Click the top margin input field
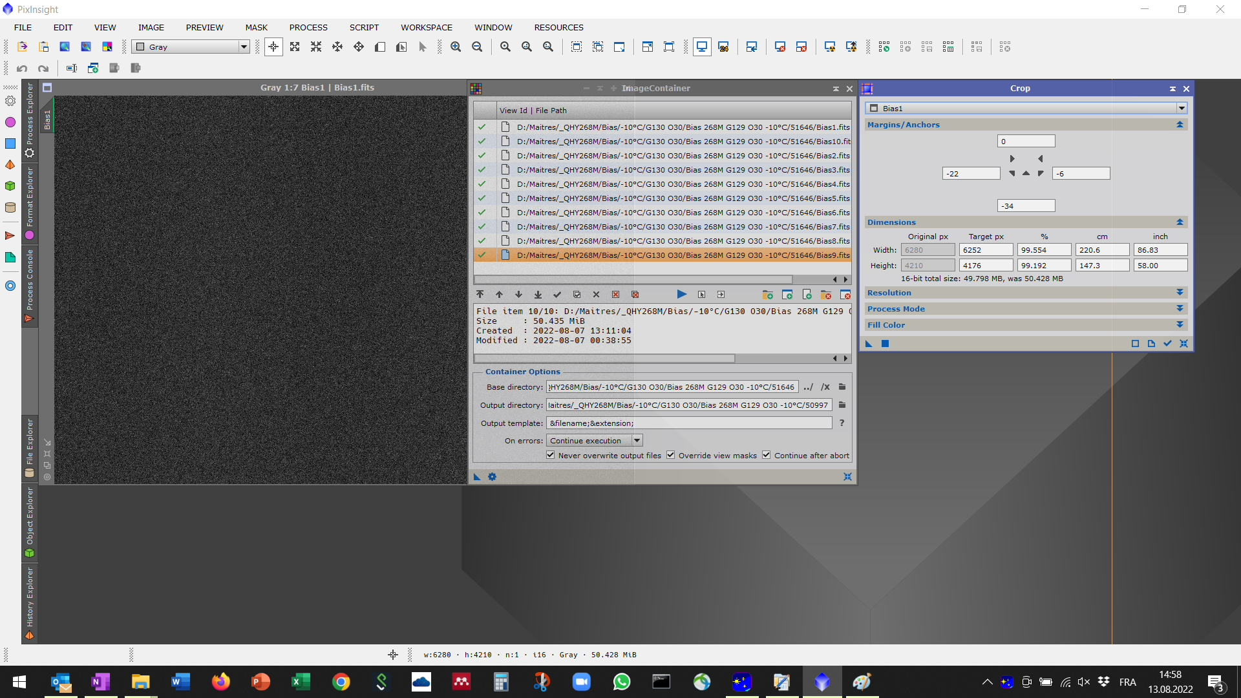The image size is (1241, 698). tap(1026, 141)
